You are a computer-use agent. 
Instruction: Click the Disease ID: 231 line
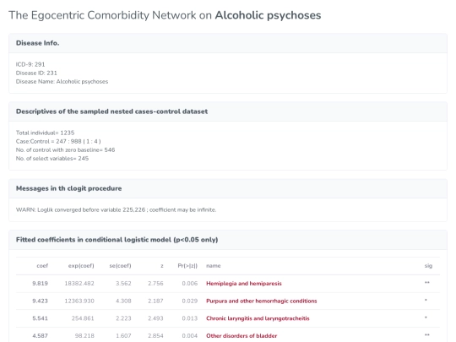click(36, 73)
